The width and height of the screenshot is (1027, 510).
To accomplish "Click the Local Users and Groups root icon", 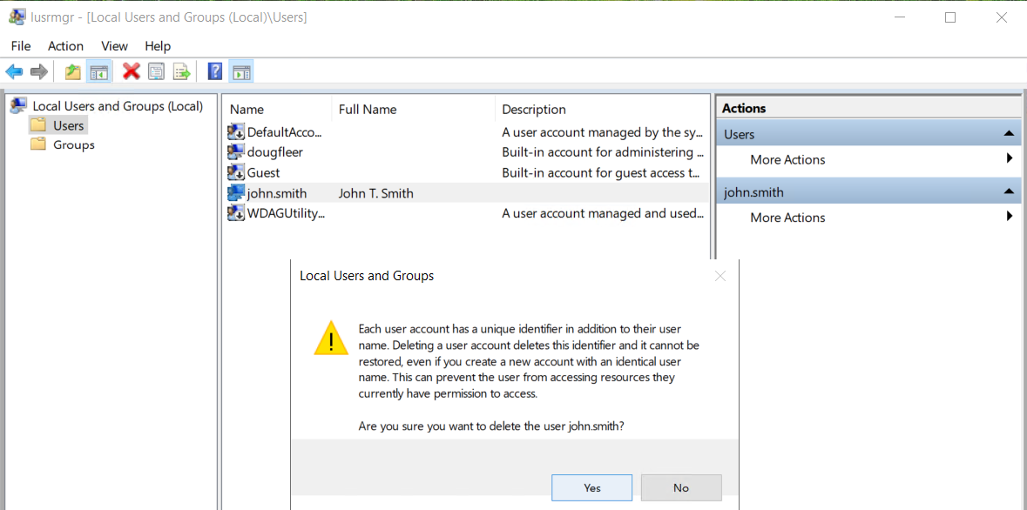I will click(x=19, y=105).
